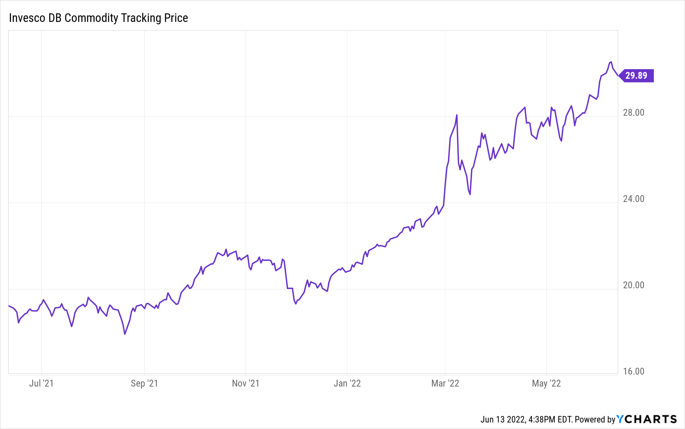Click the 28.00 y-axis label
This screenshot has height=429, width=685.
pyautogui.click(x=633, y=113)
